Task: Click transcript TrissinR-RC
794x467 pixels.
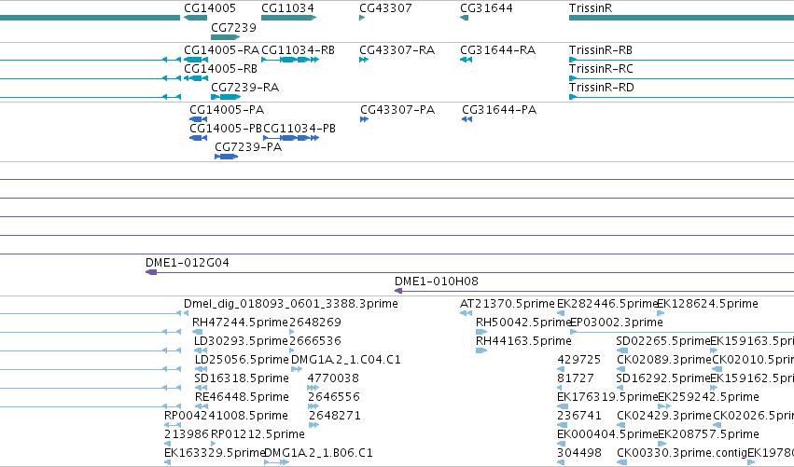Action: [x=601, y=68]
